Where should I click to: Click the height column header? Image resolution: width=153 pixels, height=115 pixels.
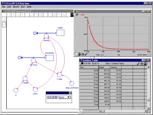104,67
